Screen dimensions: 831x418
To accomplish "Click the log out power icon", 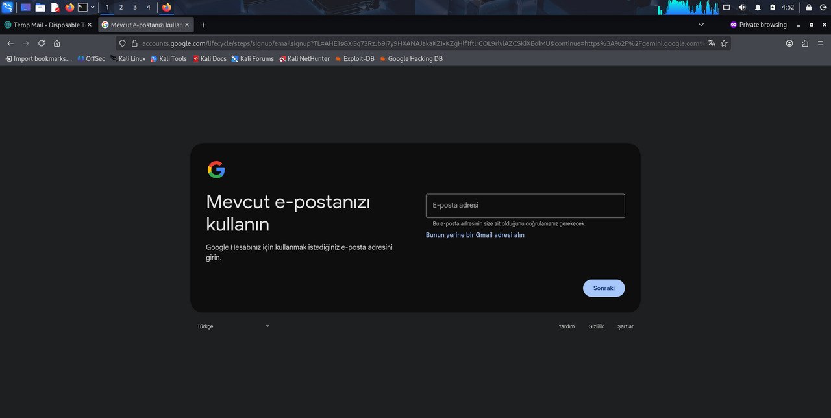I will point(823,7).
